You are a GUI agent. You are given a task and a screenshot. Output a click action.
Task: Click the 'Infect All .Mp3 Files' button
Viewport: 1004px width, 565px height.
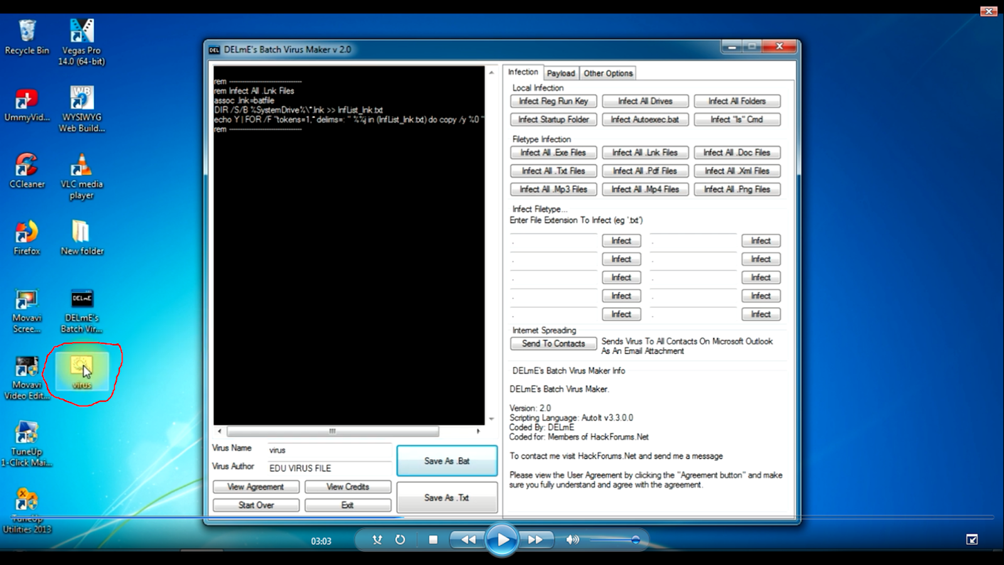[x=553, y=189]
